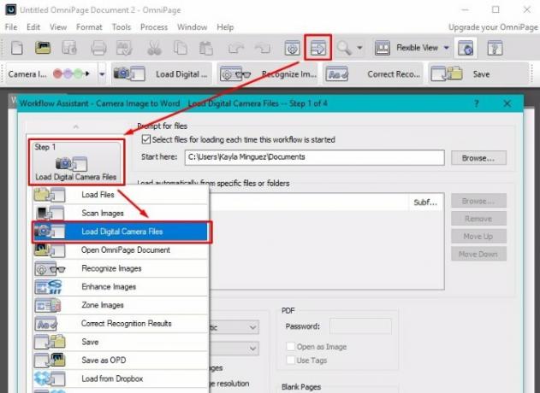Click the Cut scissors icon
Screen dimensions: 540x393
click(154, 48)
